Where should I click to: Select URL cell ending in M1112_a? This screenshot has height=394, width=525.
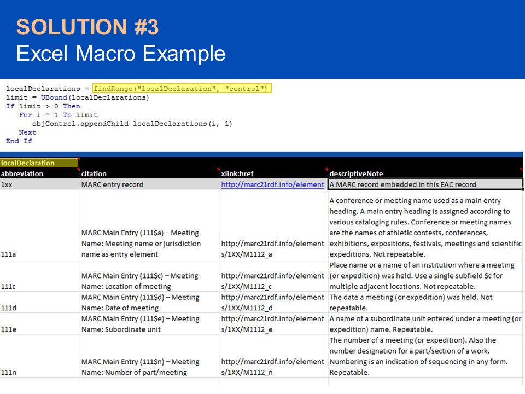pos(273,225)
